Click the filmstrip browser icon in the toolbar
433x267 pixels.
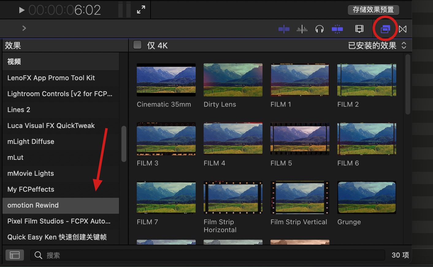click(x=359, y=28)
